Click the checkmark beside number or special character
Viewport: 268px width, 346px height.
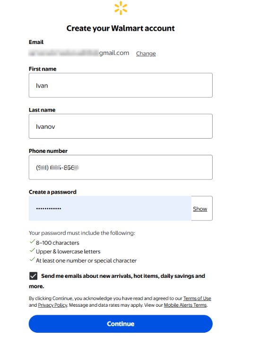tap(32, 259)
